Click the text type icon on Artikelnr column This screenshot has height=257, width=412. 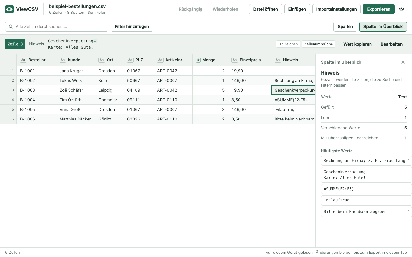coord(160,60)
